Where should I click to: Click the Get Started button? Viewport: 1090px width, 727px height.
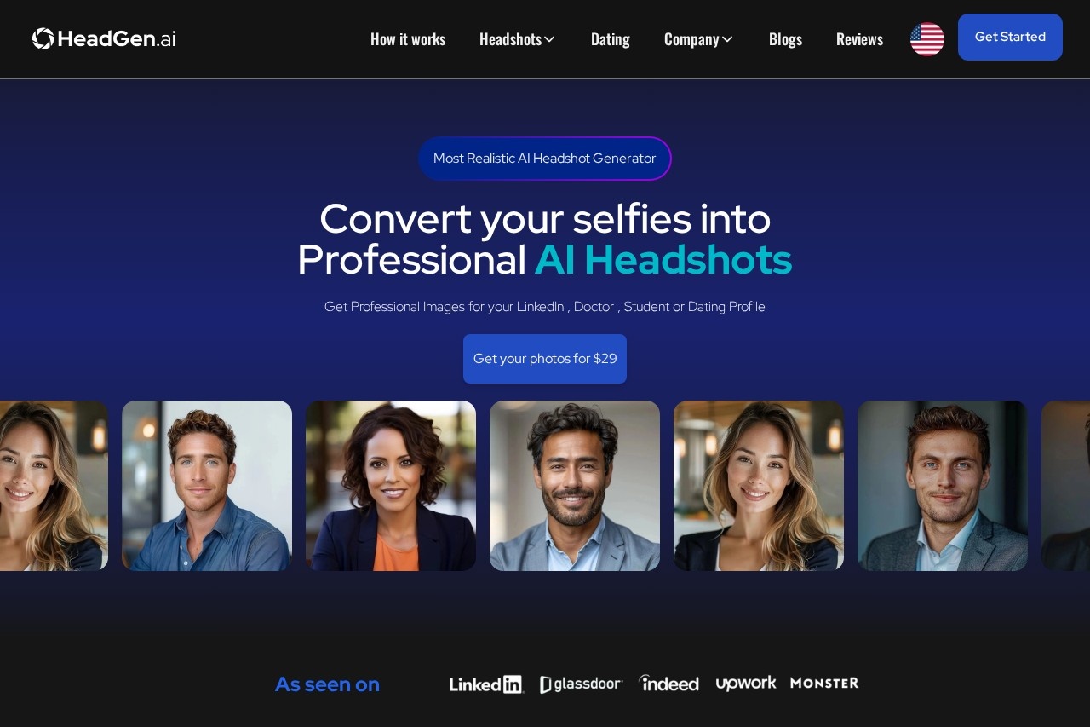(1010, 37)
